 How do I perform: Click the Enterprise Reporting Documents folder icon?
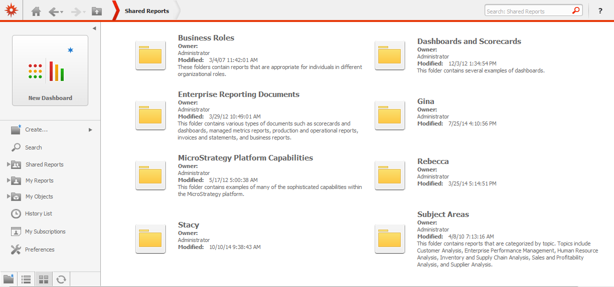150,115
